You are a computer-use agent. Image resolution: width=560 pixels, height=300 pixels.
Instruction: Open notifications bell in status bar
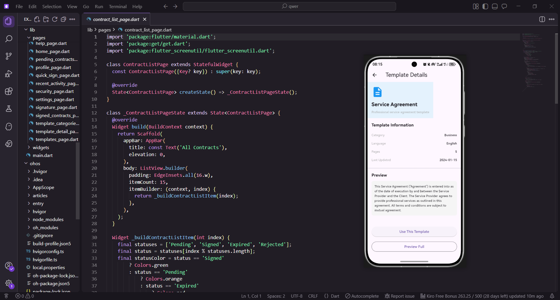(552, 296)
